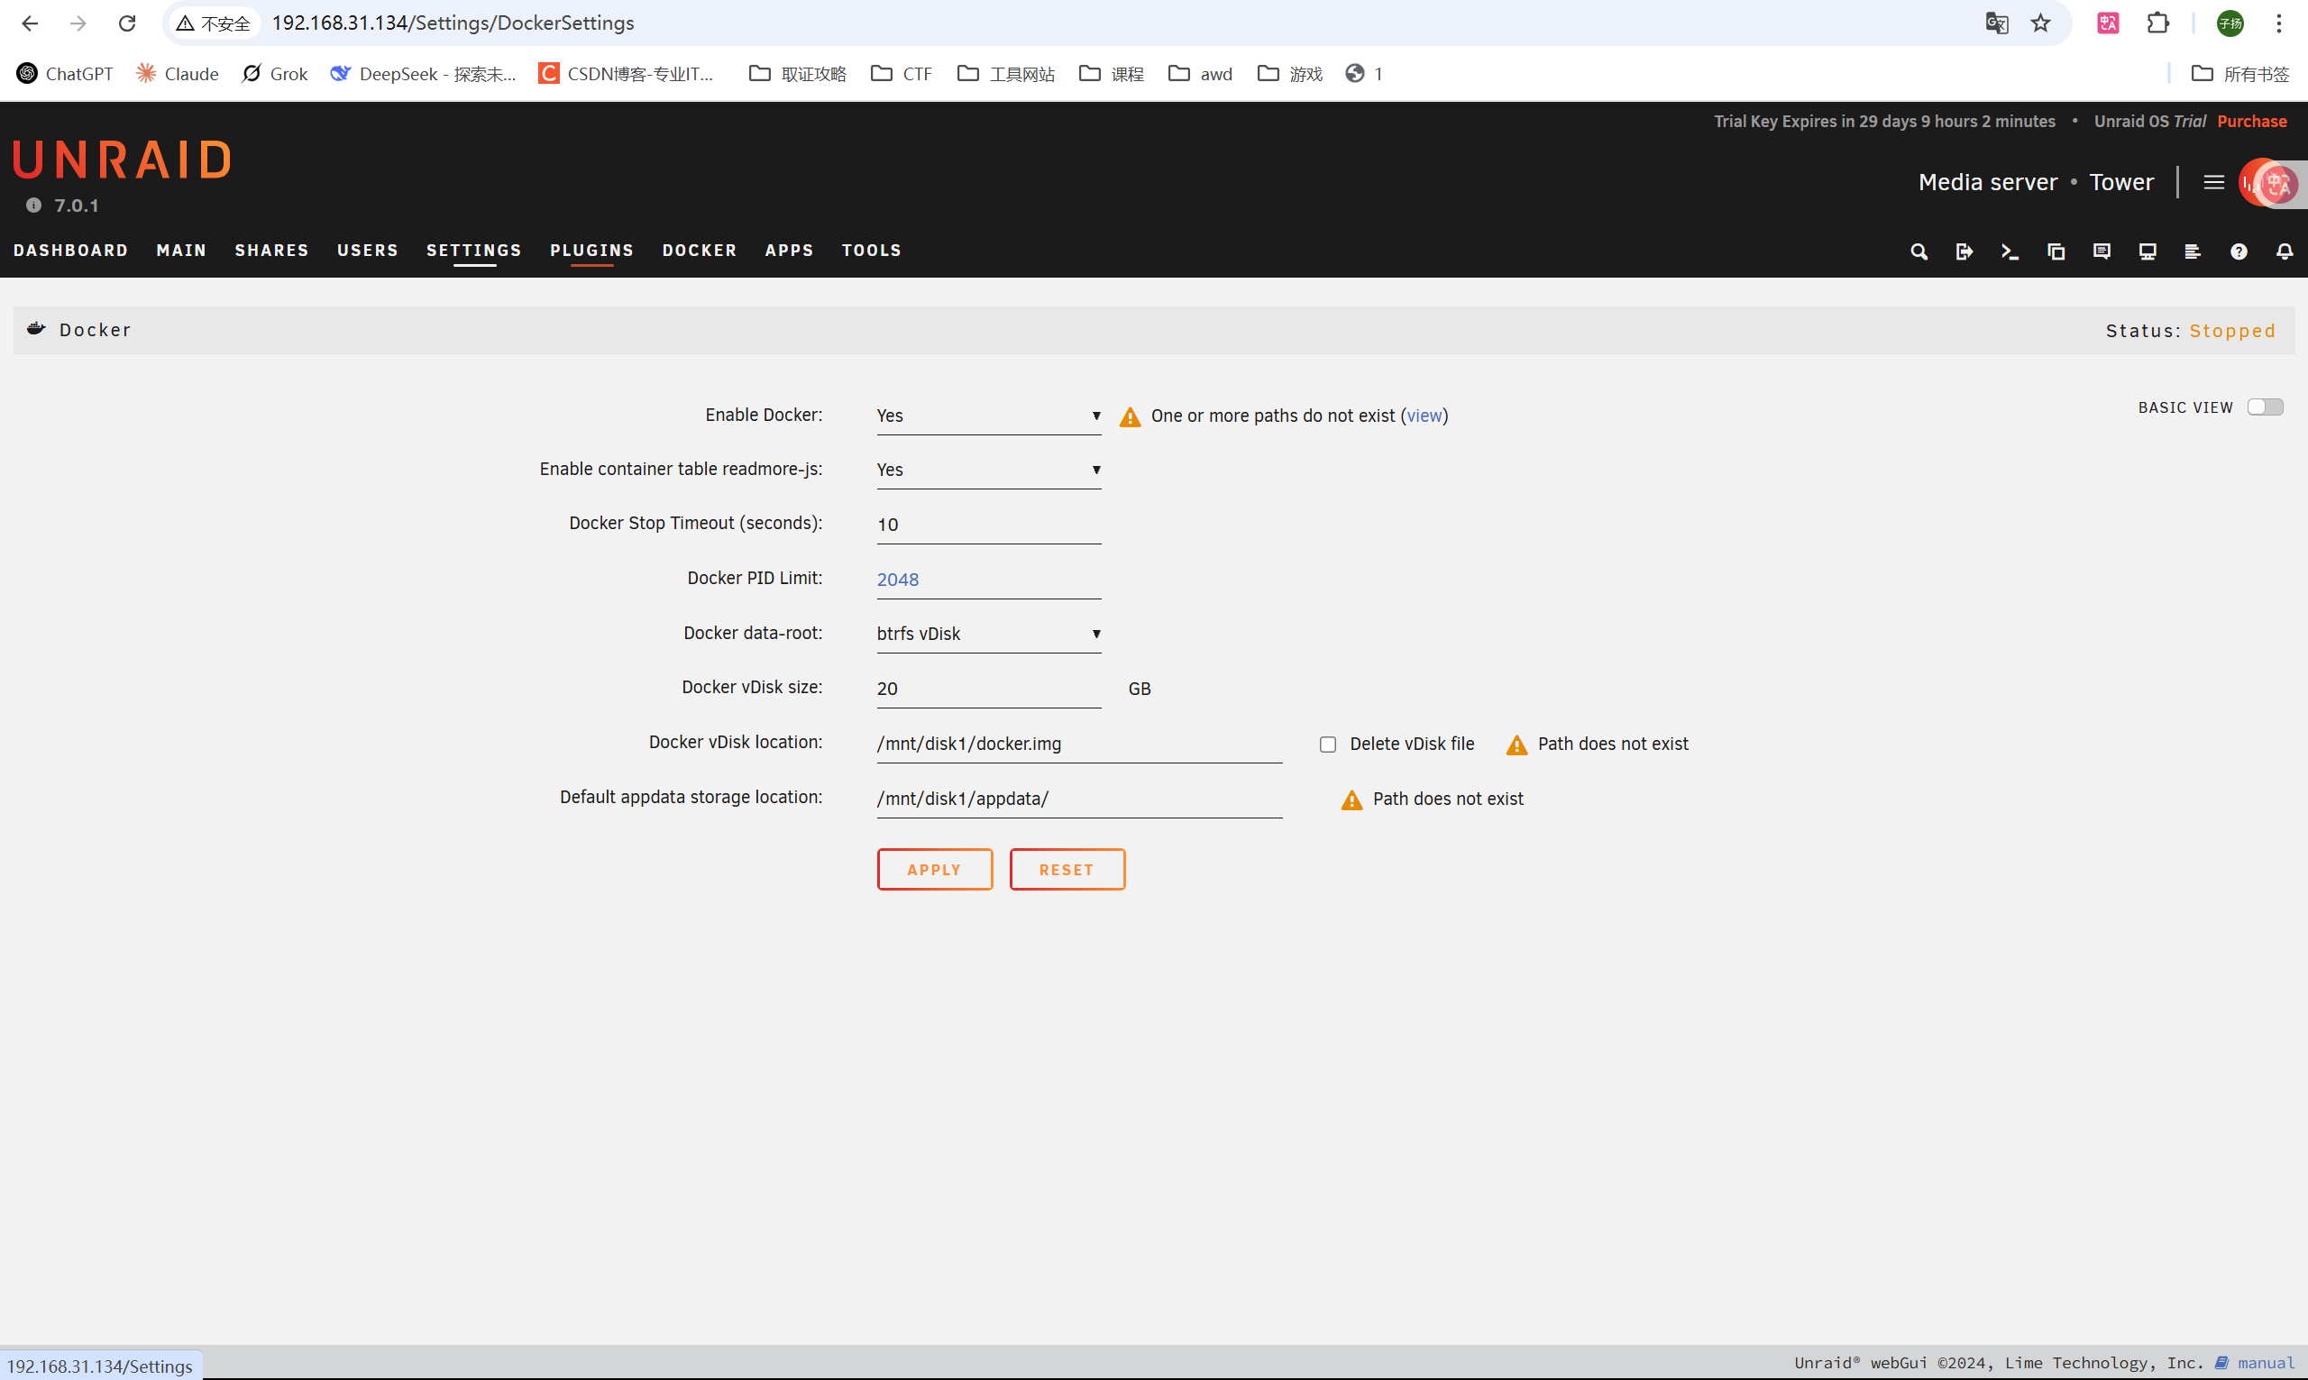Screen dimensions: 2308x1380
Task: Toggle the help question mark icon
Action: pyautogui.click(x=2239, y=252)
